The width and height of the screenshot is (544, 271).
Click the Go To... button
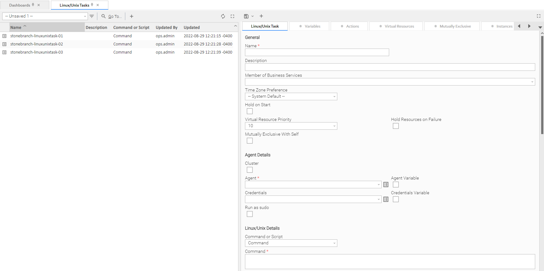(x=112, y=16)
